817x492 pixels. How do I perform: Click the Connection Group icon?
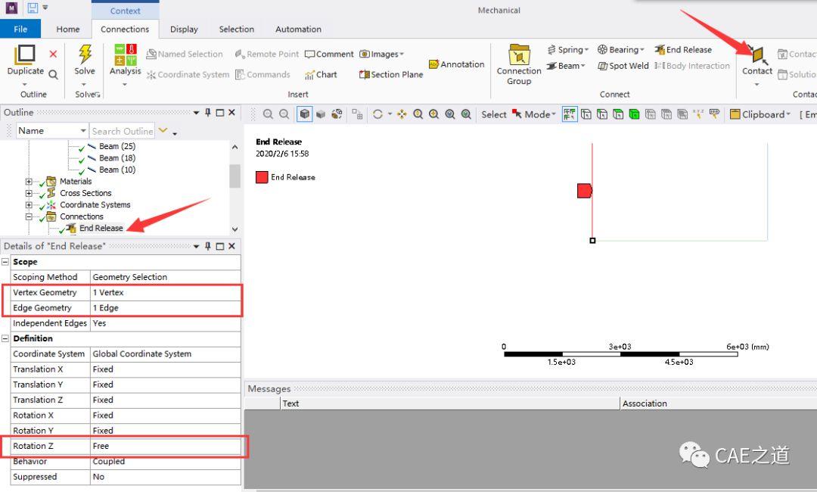[519, 54]
